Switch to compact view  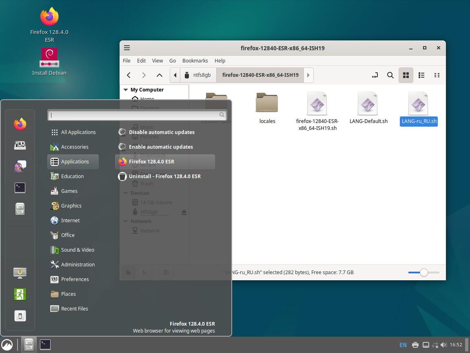click(437, 75)
